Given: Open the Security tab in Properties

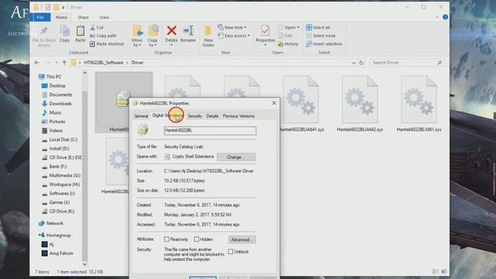Looking at the screenshot, I should coord(195,116).
